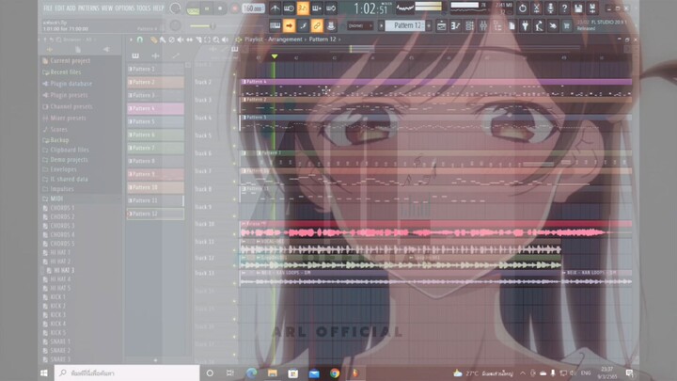Click the green playhead timeline marker
The image size is (677, 381).
tap(275, 56)
